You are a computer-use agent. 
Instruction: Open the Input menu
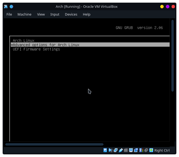pyautogui.click(x=55, y=14)
